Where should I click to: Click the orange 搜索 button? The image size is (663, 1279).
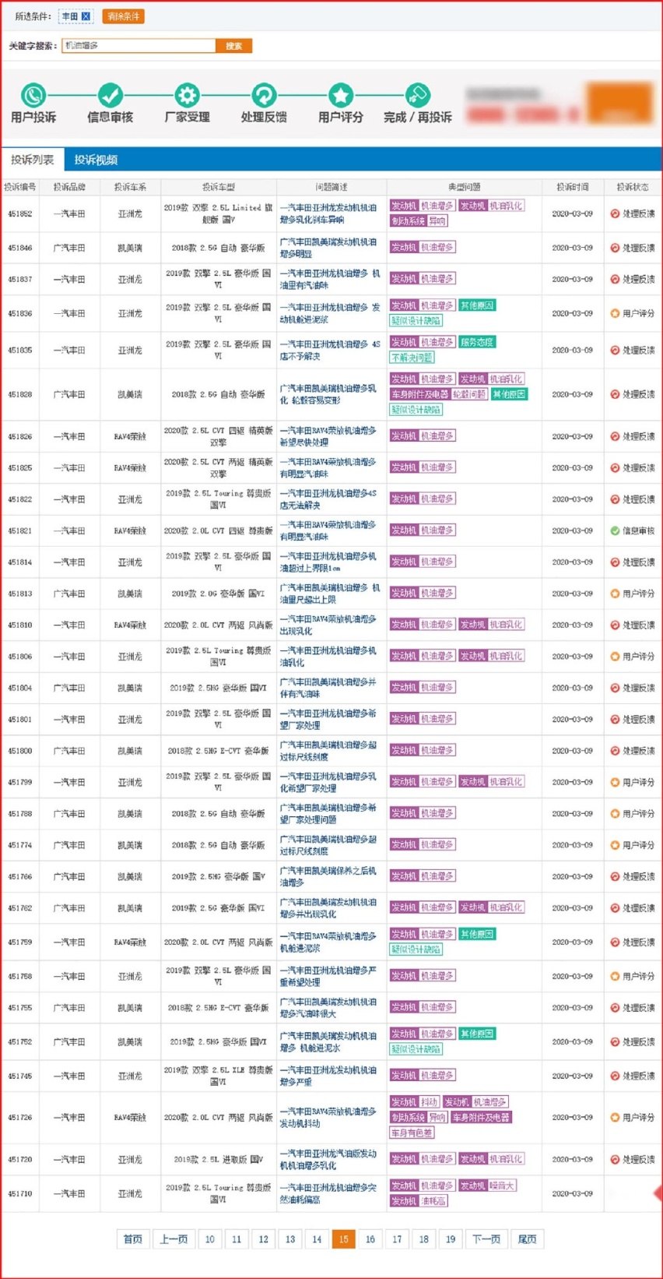point(233,46)
